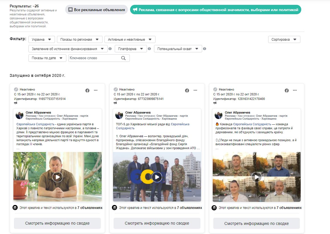Click ellipsis to expand first ad text

click(x=18, y=149)
